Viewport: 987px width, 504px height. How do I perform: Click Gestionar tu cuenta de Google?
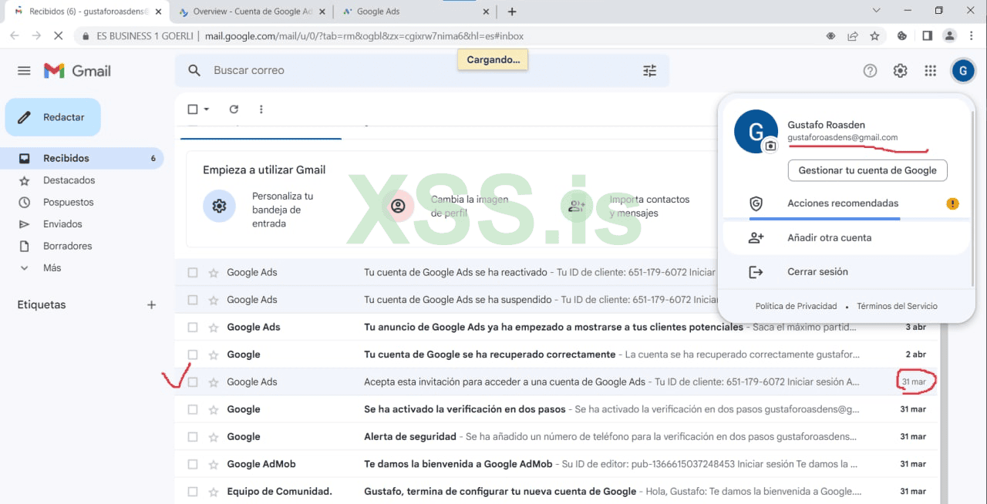pos(867,170)
